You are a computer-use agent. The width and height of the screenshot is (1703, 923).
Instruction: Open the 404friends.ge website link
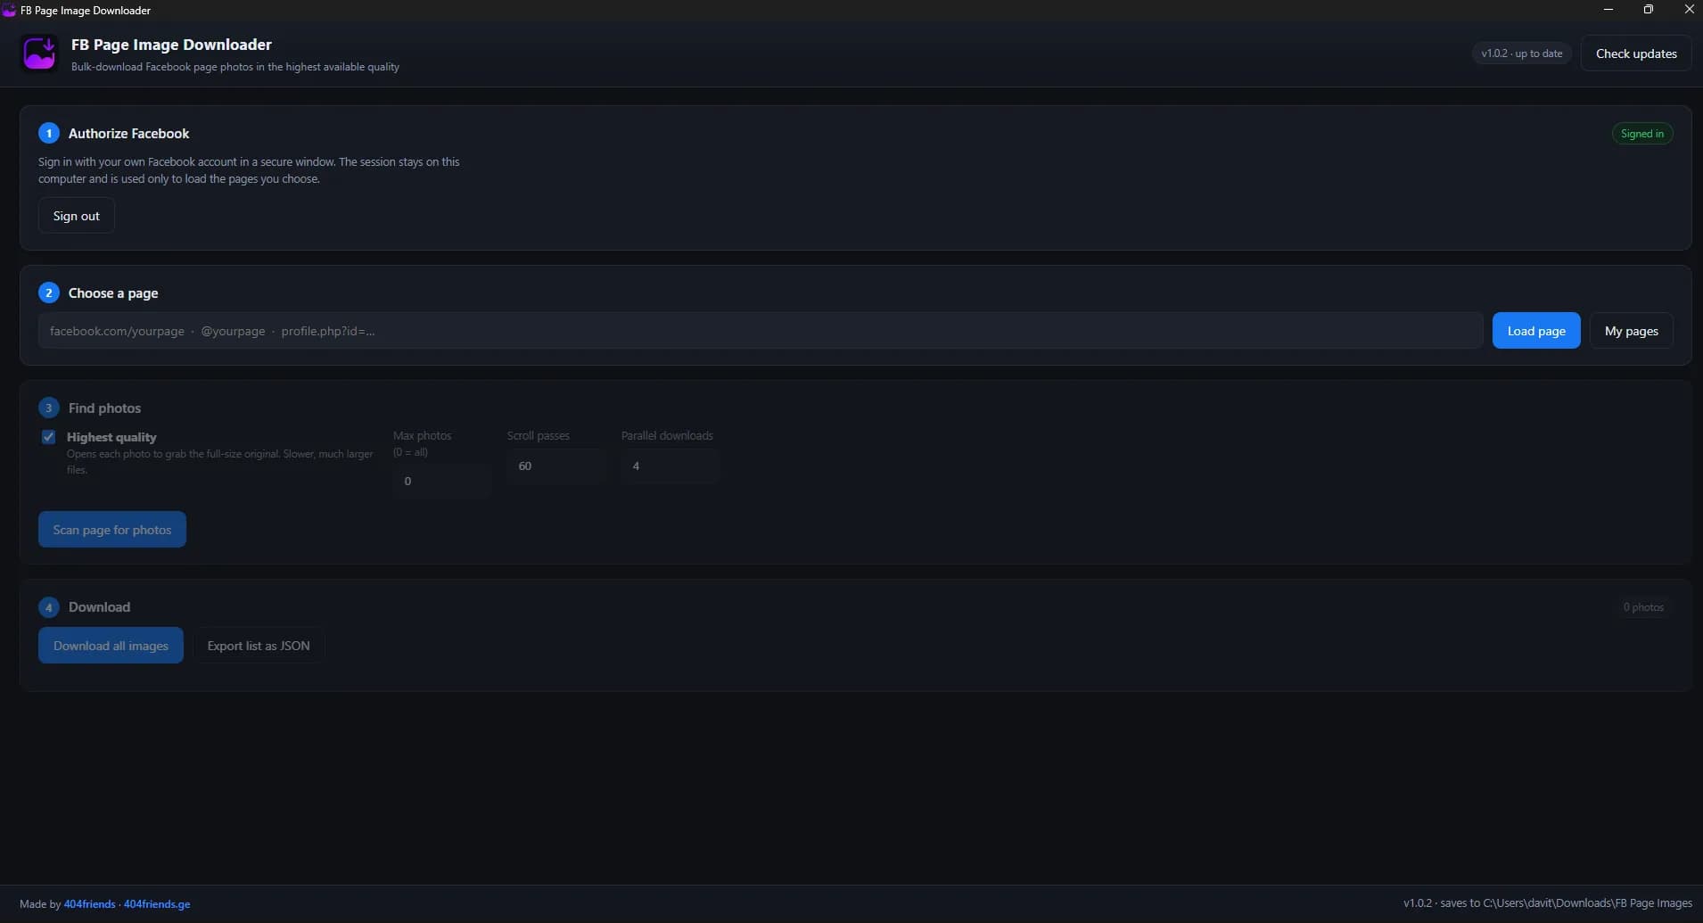(157, 904)
